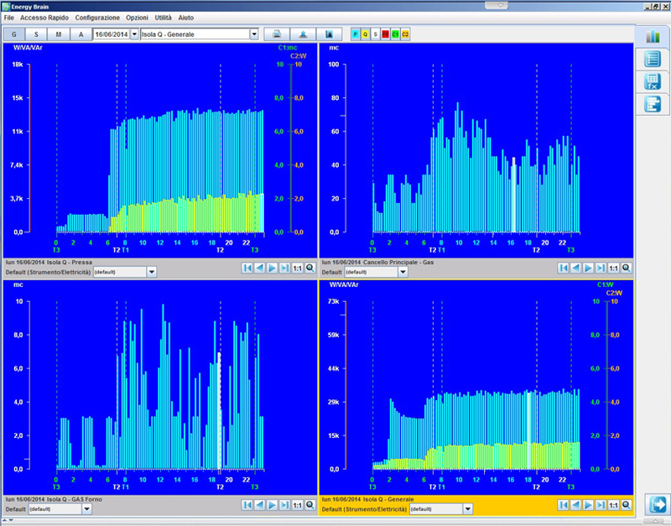Open the bar chart tab in the right sidebar
The height and width of the screenshot is (526, 671).
[x=653, y=36]
